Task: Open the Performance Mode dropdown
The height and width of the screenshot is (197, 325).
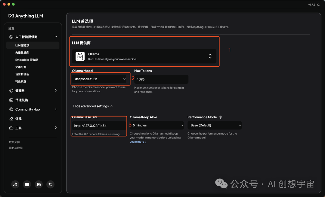Action: 215,126
